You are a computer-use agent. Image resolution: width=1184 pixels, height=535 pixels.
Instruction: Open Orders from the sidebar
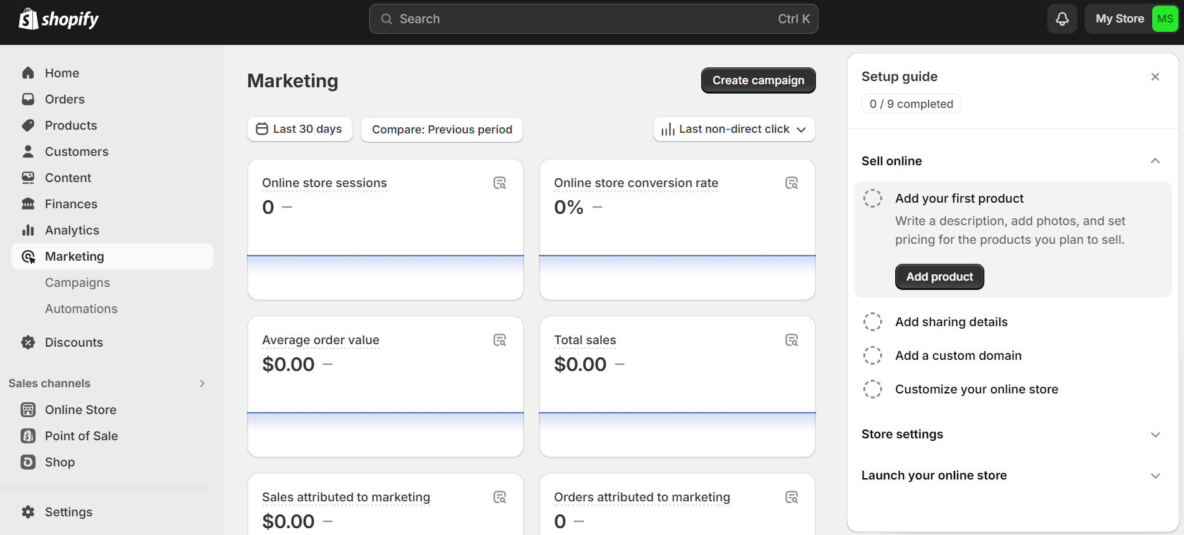click(112, 99)
